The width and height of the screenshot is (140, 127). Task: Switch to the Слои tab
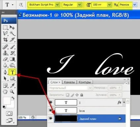point(54,82)
